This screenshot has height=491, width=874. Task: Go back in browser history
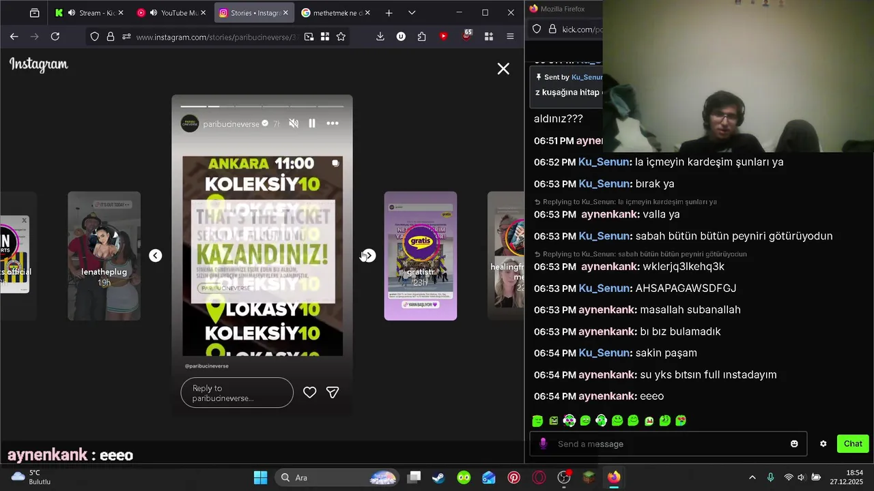(x=14, y=37)
